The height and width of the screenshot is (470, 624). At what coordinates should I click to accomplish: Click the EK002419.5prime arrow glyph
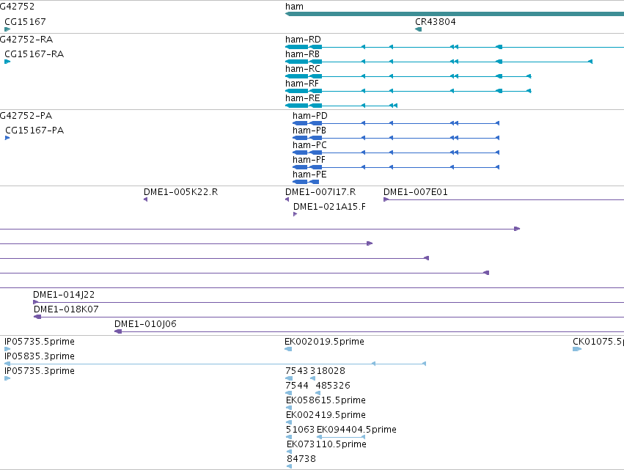(289, 422)
